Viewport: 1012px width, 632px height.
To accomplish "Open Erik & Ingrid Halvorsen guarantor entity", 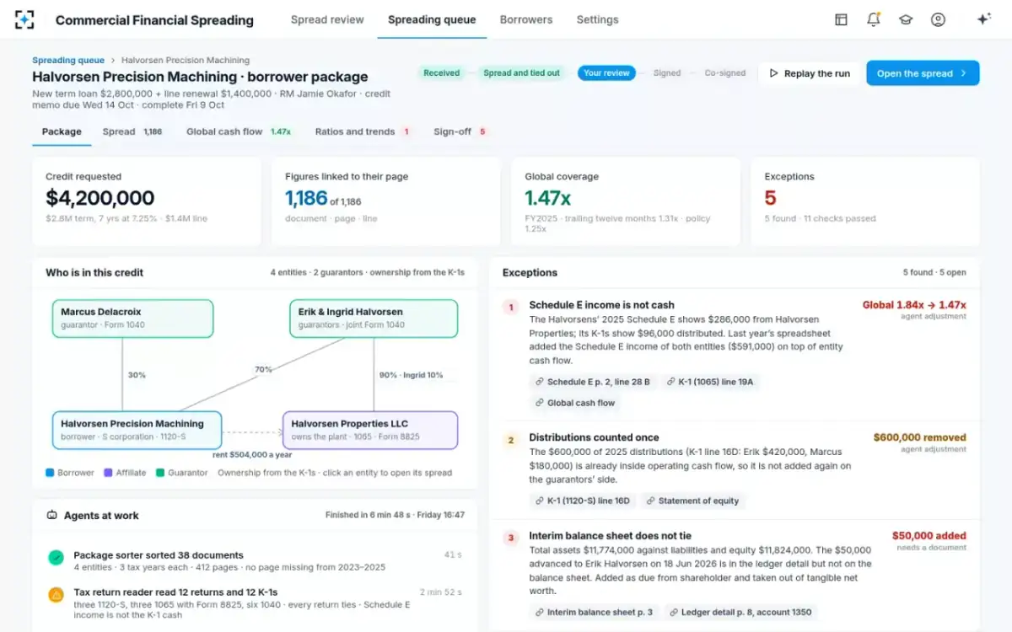I will [374, 319].
